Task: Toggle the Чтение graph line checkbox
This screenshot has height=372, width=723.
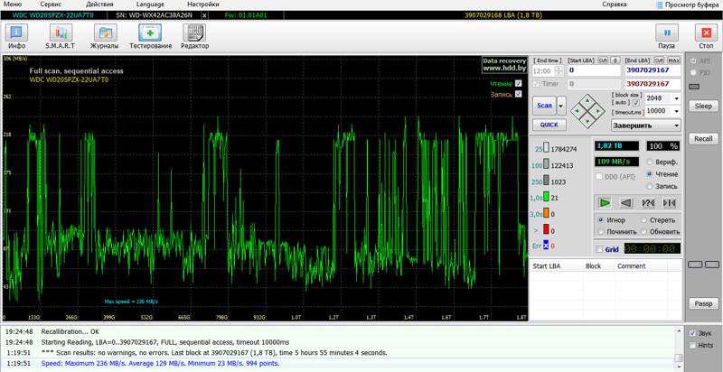Action: [518, 83]
